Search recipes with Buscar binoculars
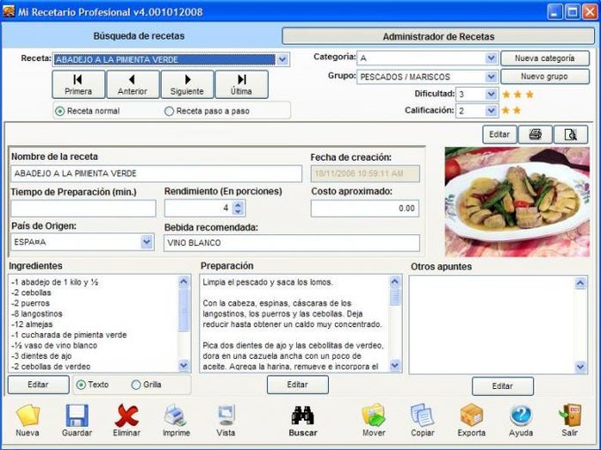The image size is (601, 450). [303, 421]
